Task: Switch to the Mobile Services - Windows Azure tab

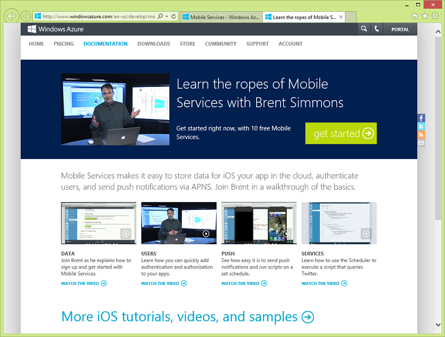Action: (221, 17)
